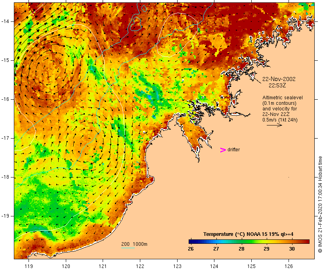Click the 'drifter' legend label
This screenshot has height=270, width=325.
point(233,150)
